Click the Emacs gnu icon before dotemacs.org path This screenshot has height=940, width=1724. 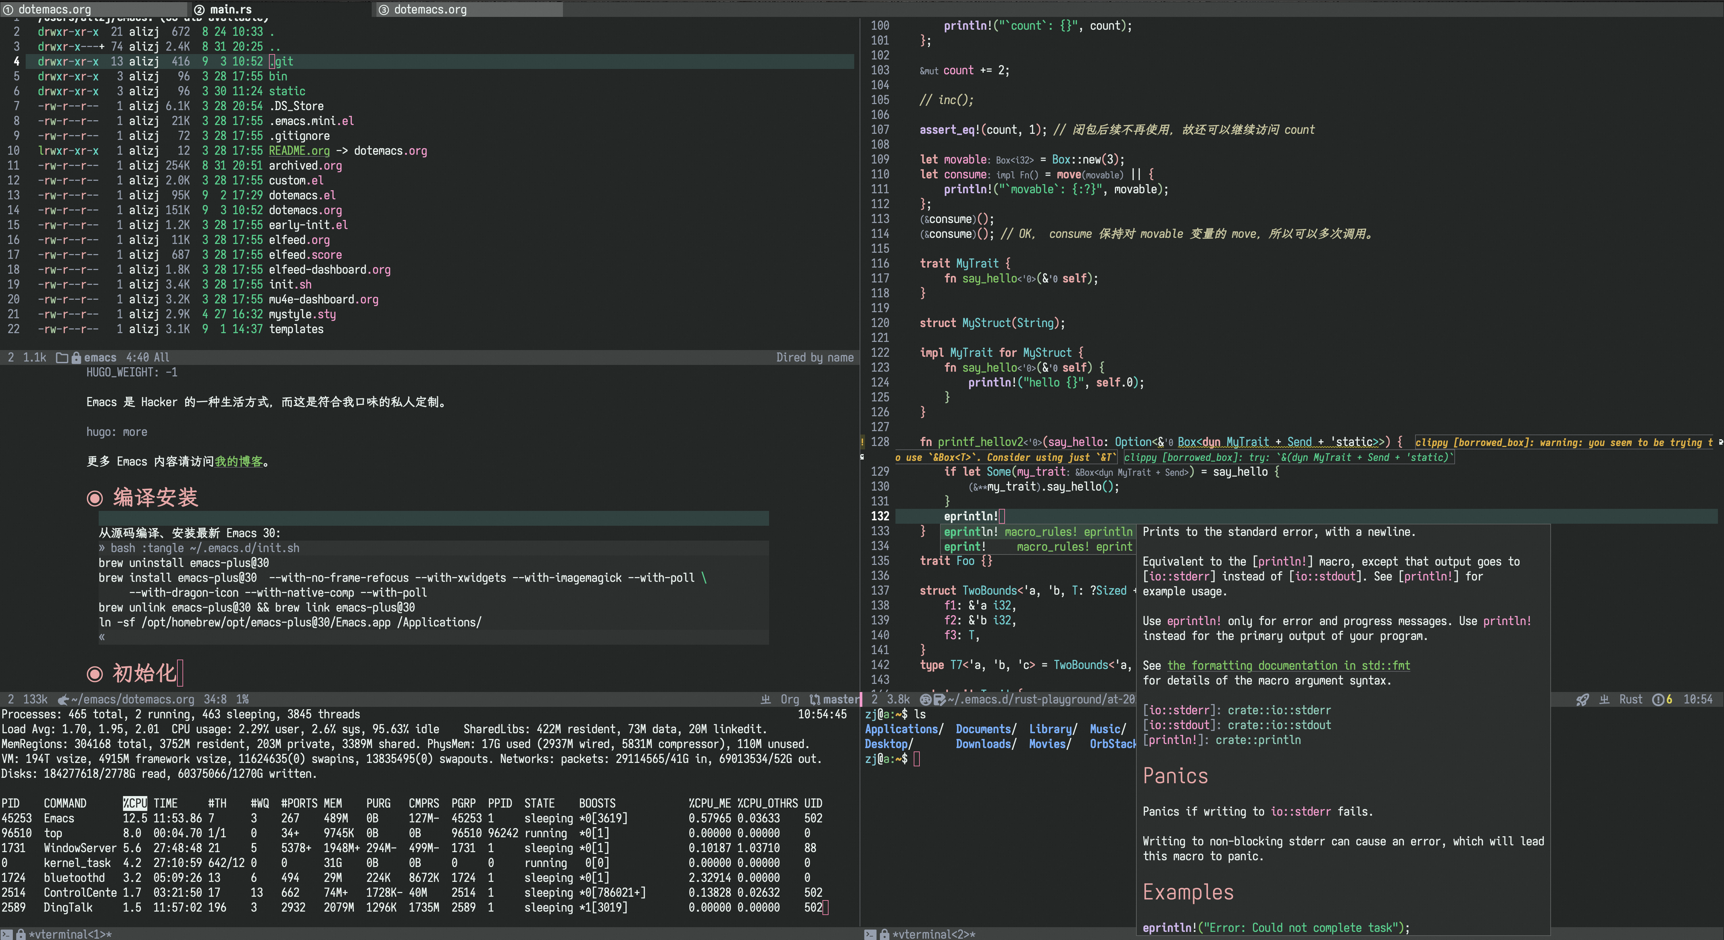coord(64,699)
